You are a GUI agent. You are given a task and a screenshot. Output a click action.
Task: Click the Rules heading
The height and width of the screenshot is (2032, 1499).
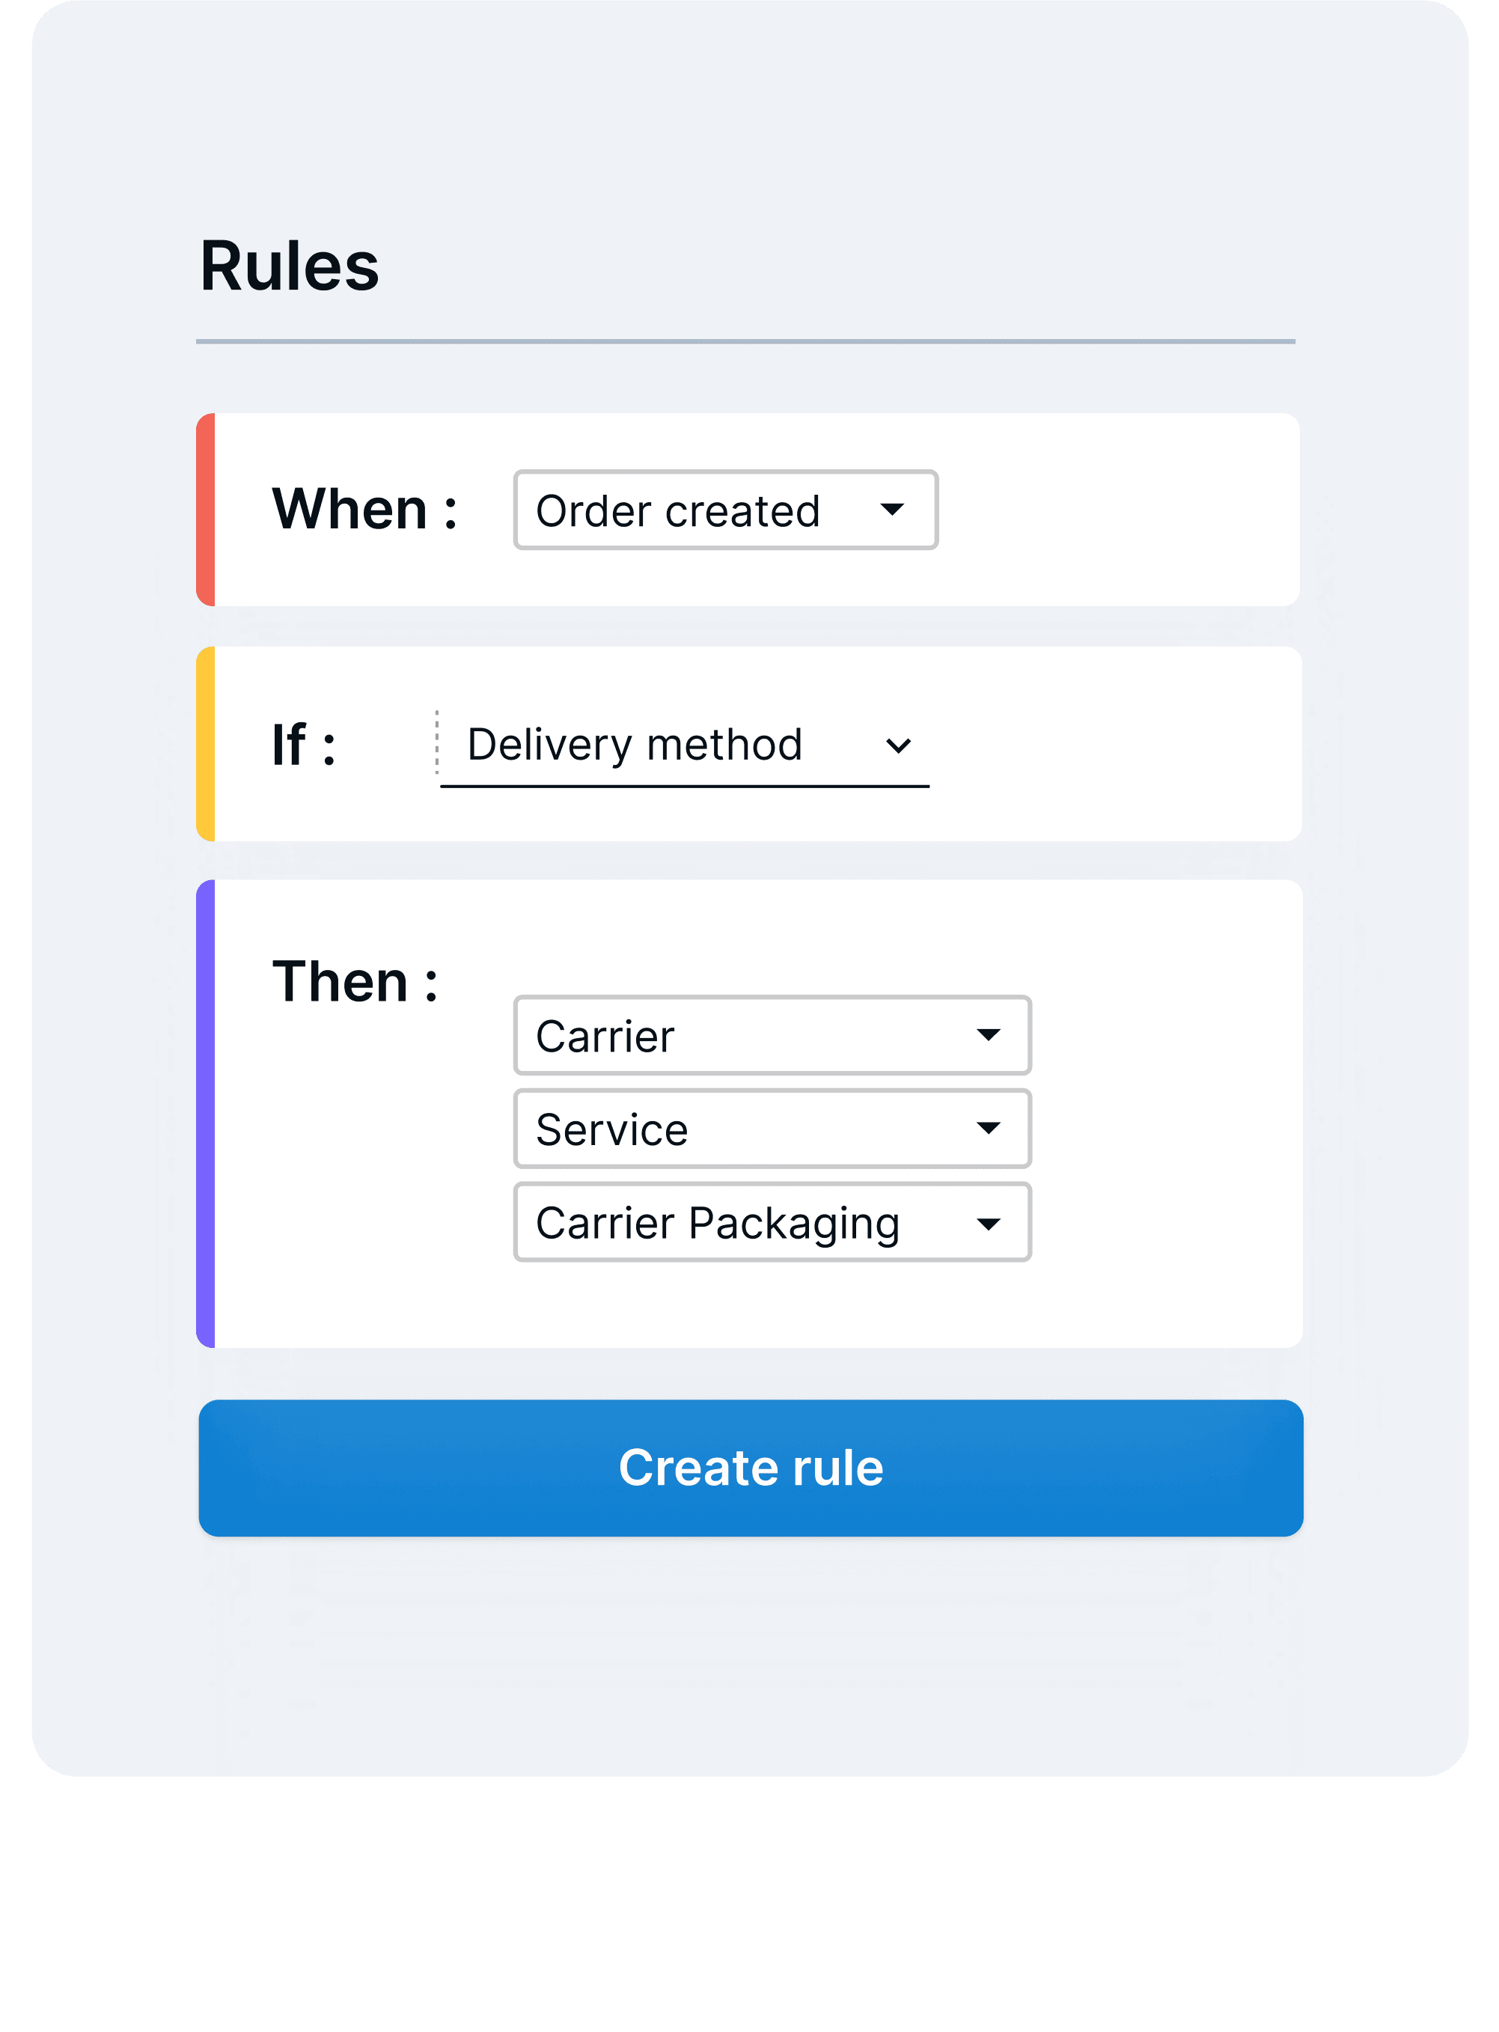(290, 267)
